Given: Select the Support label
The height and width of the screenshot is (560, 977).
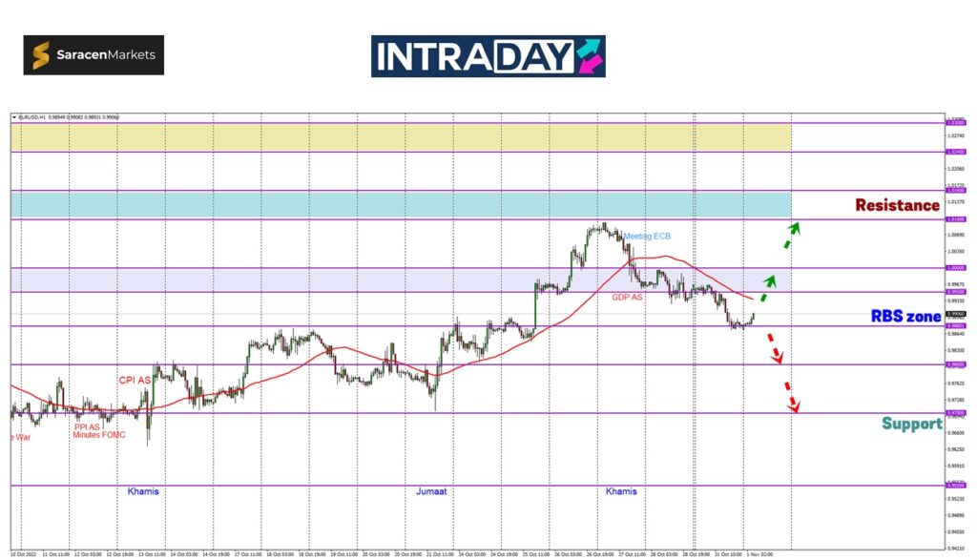Looking at the screenshot, I should pos(911,424).
